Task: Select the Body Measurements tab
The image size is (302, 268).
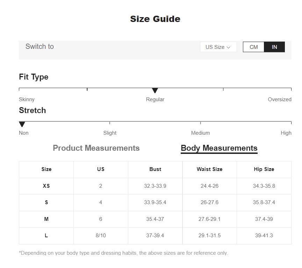Action: point(219,148)
